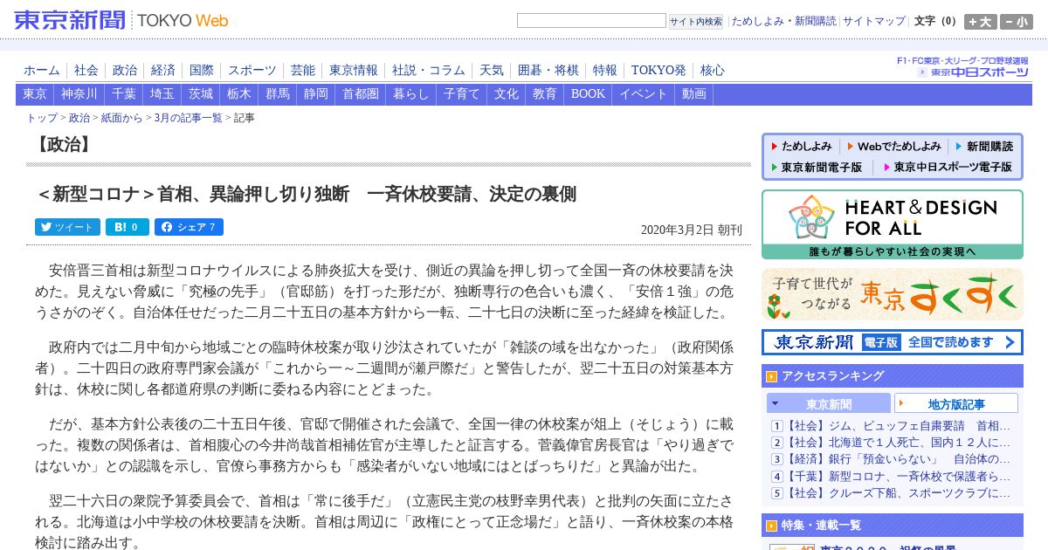Click アクセスランキング section header
Viewport: 1048px width, 550px height.
coord(893,376)
